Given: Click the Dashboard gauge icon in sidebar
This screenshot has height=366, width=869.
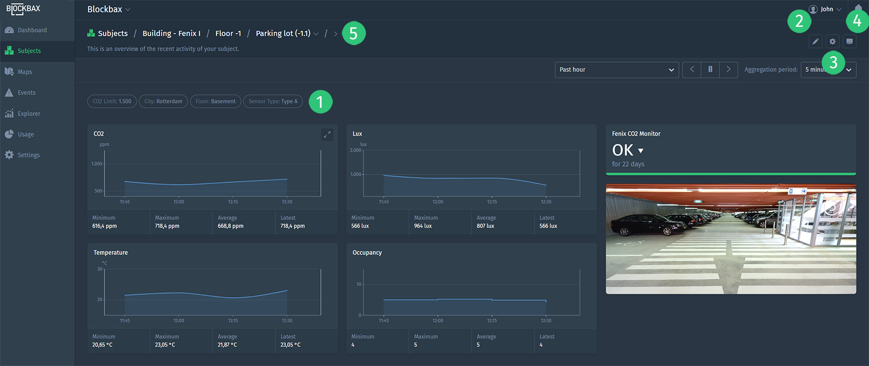Looking at the screenshot, I should point(9,30).
